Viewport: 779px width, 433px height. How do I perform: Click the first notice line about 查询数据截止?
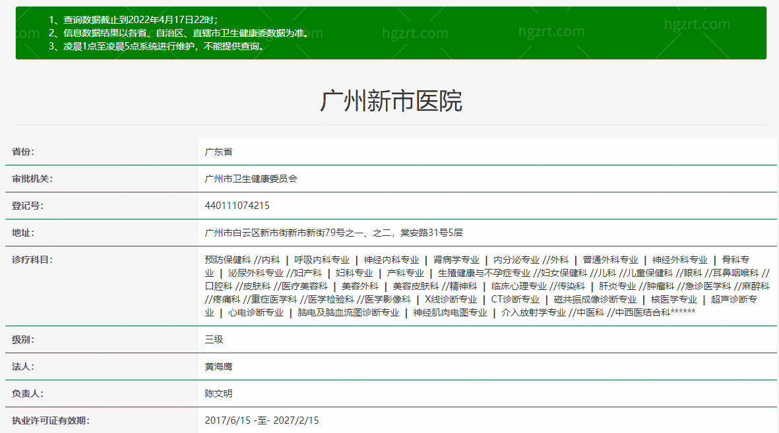(x=133, y=20)
